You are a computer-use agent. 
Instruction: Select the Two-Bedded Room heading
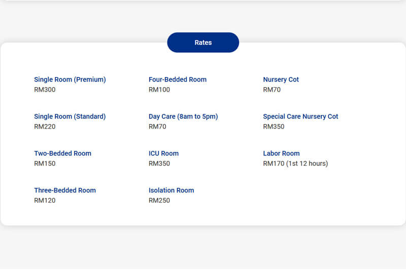click(62, 153)
